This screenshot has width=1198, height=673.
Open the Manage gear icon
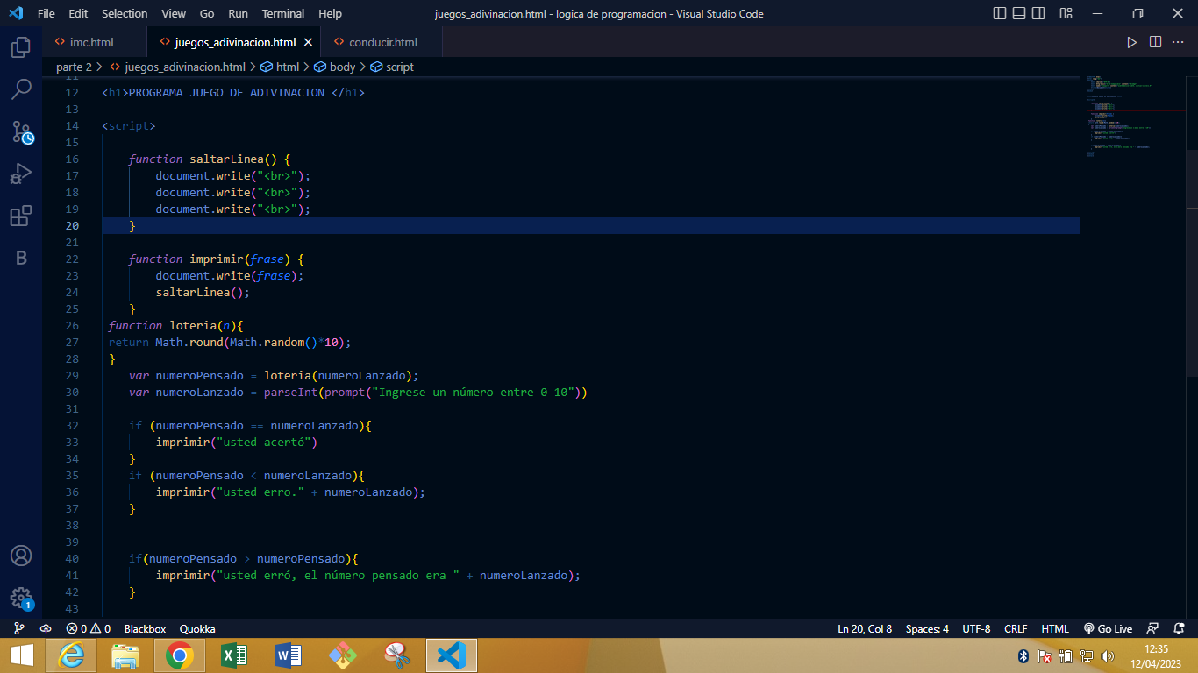coord(21,598)
